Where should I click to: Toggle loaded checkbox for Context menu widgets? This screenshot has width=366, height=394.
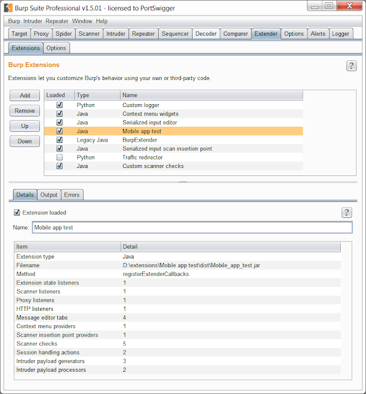[x=60, y=113]
